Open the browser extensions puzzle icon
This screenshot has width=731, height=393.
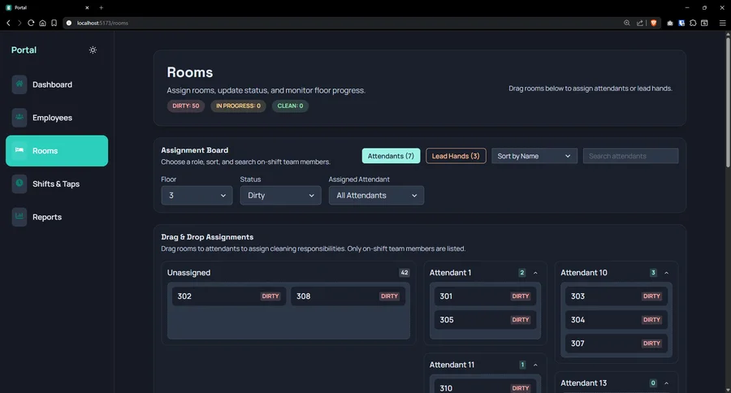(x=694, y=23)
